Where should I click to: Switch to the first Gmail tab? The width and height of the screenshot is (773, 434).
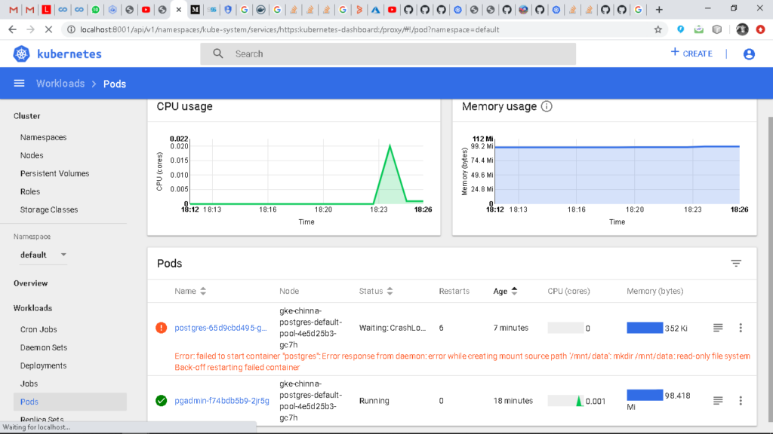14,9
